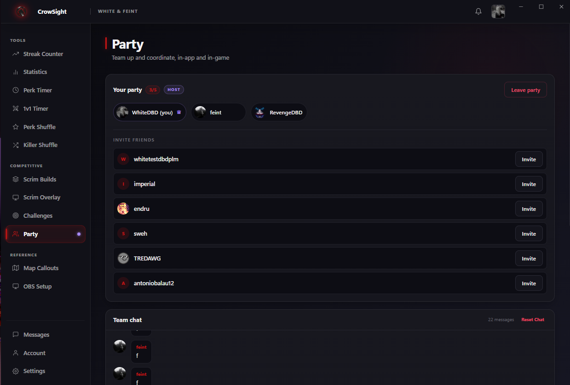The width and height of the screenshot is (570, 385).
Task: Click TREDAWG's avatar picture
Action: click(123, 258)
